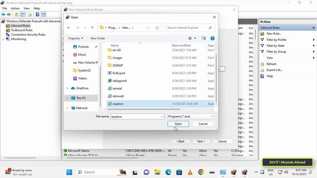Click the wizard's Back button
This screenshot has width=317, height=178.
point(180,141)
